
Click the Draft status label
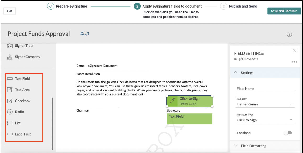85,33
